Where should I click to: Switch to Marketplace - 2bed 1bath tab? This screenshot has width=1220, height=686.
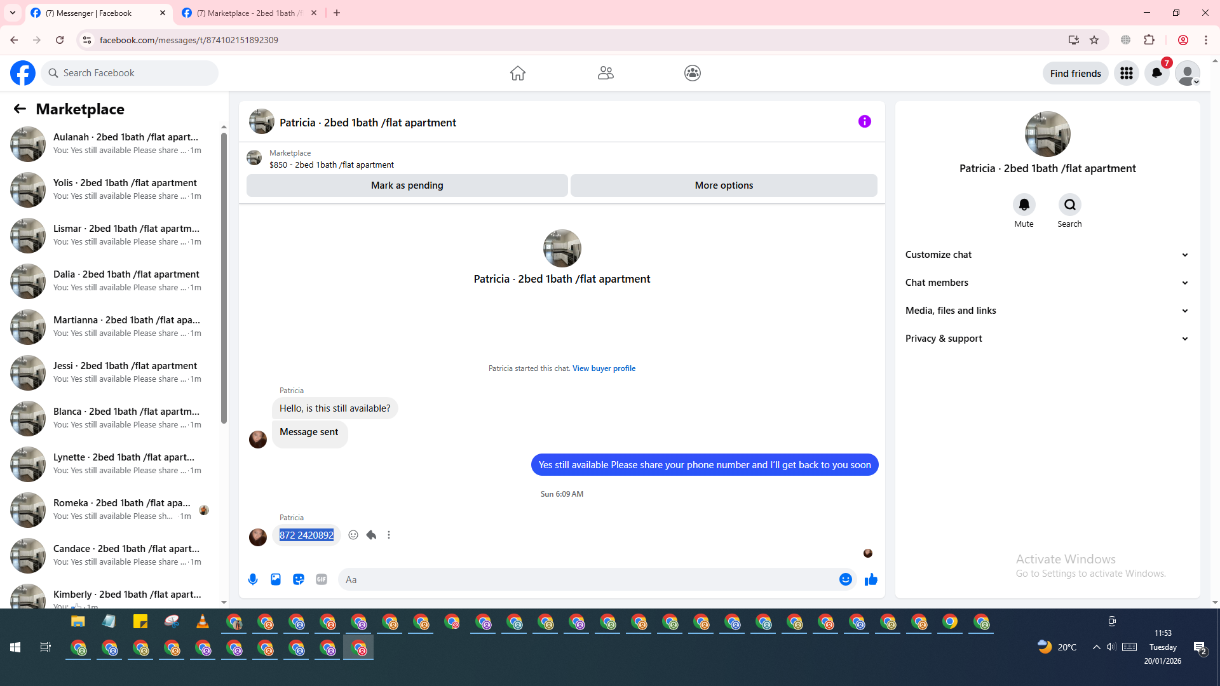250,13
